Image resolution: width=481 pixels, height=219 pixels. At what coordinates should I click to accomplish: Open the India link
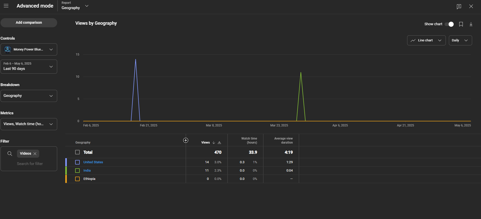(87, 171)
